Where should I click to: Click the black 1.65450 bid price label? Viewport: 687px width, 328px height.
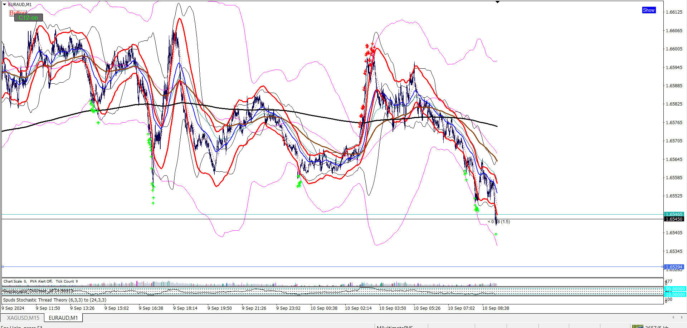point(674,219)
